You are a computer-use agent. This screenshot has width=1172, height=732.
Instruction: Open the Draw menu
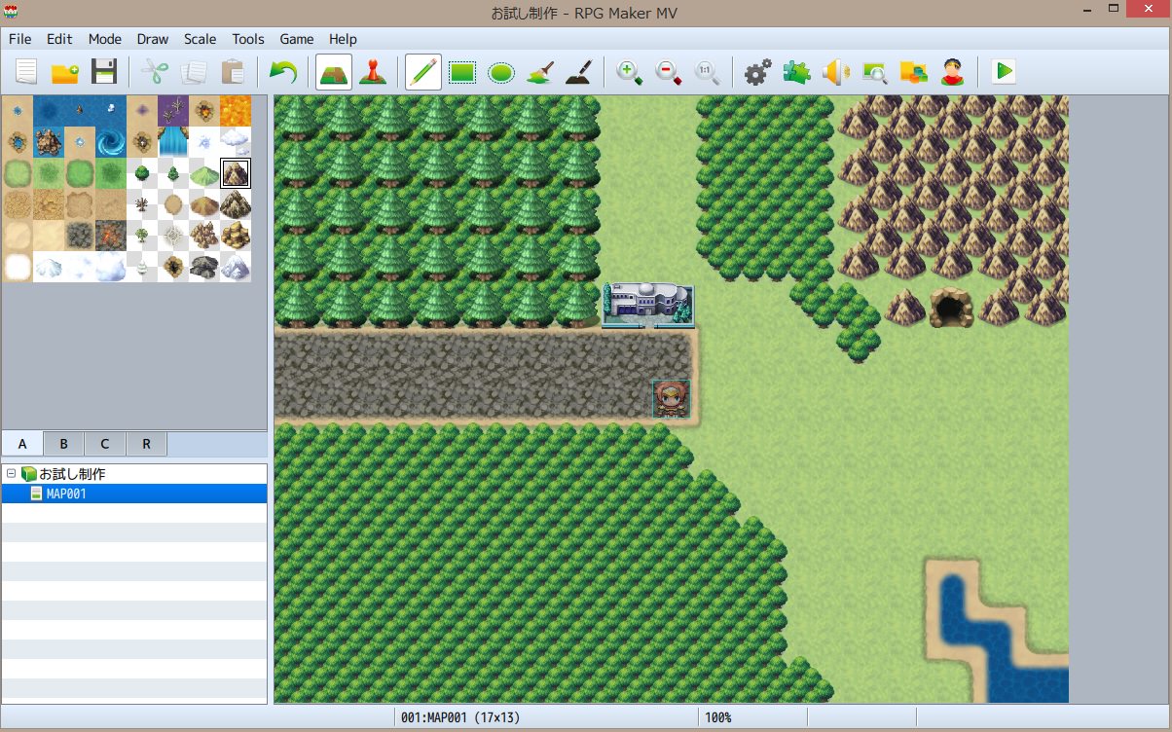[153, 39]
